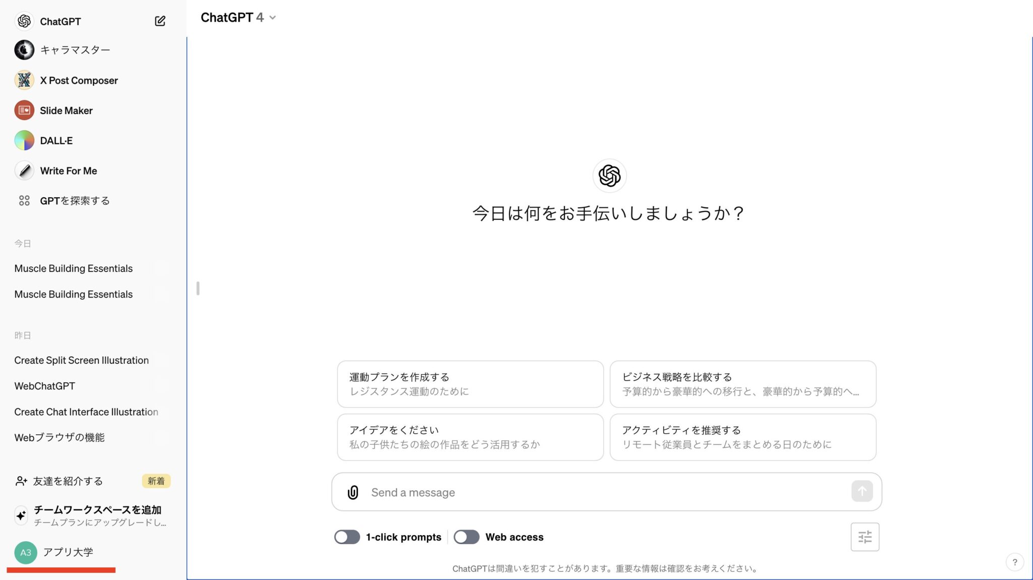Viewport: 1033px width, 580px height.
Task: Open the WebChatGPT conversation
Action: tap(44, 386)
